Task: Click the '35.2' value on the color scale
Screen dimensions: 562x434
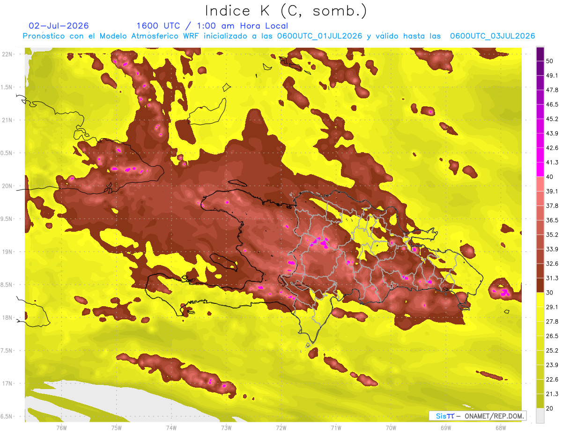Action: [552, 235]
